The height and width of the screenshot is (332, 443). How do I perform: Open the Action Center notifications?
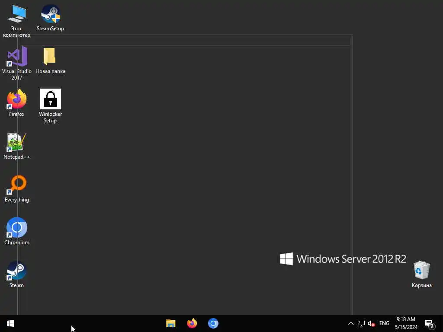pyautogui.click(x=430, y=323)
